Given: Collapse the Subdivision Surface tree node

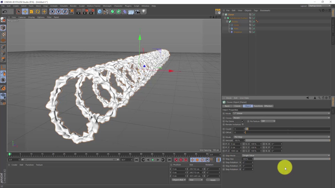Looking at the screenshot, I should coord(225,18).
